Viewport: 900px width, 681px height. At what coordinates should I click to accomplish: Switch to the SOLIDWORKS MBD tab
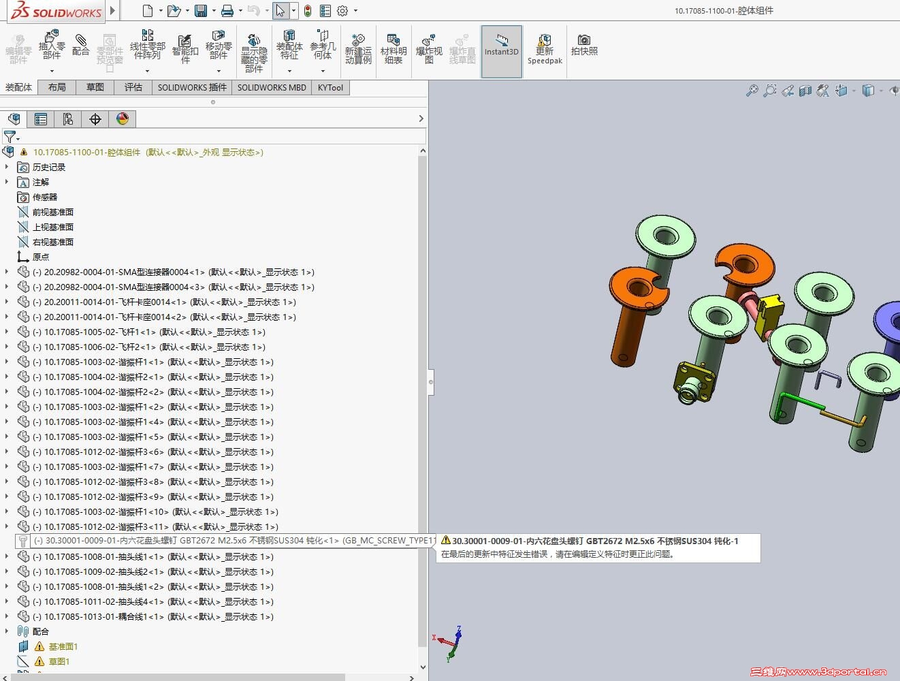tap(272, 87)
